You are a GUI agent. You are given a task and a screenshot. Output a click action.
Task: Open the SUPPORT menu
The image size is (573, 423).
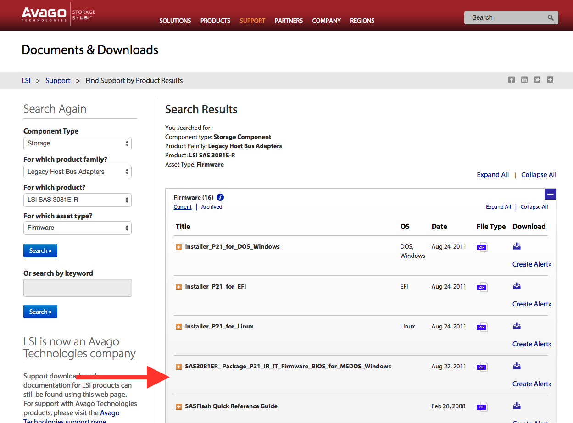pos(252,21)
